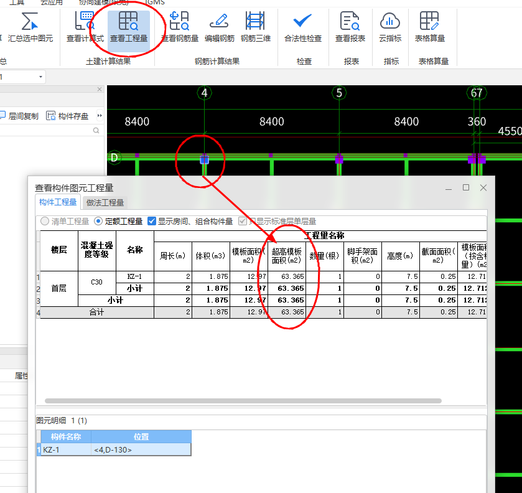
Task: Click 脚手架面积(m2) column header
Action: [x=363, y=256]
